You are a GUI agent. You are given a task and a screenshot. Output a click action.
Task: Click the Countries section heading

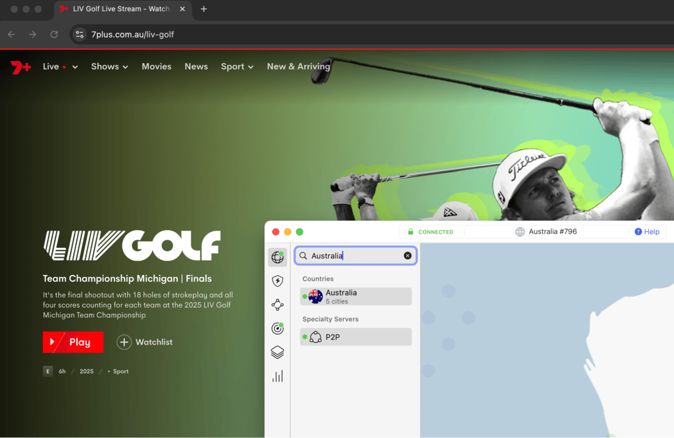tap(318, 279)
